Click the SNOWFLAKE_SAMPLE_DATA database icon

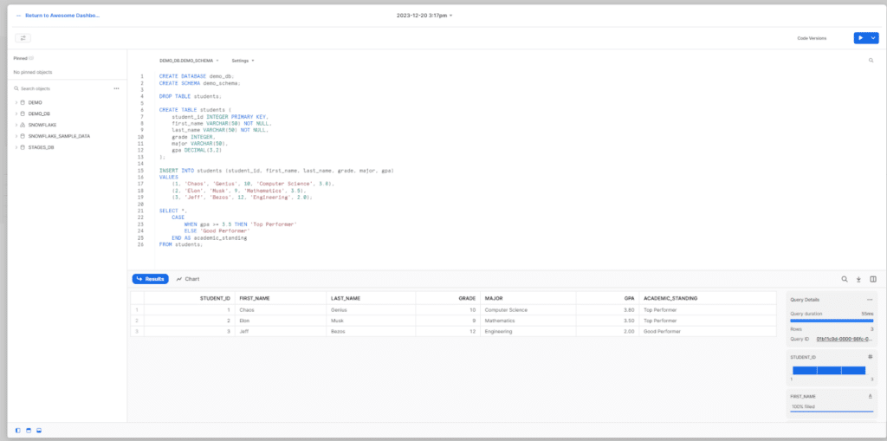[23, 136]
